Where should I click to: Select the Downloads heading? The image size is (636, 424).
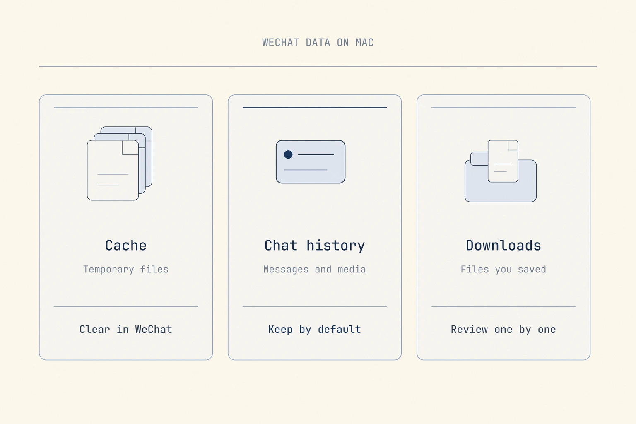point(503,246)
